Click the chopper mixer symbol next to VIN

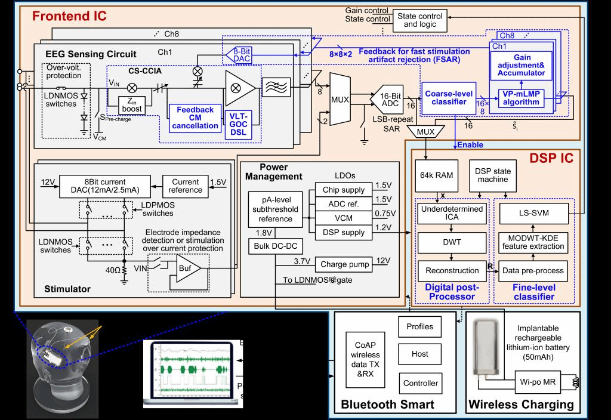(x=132, y=88)
